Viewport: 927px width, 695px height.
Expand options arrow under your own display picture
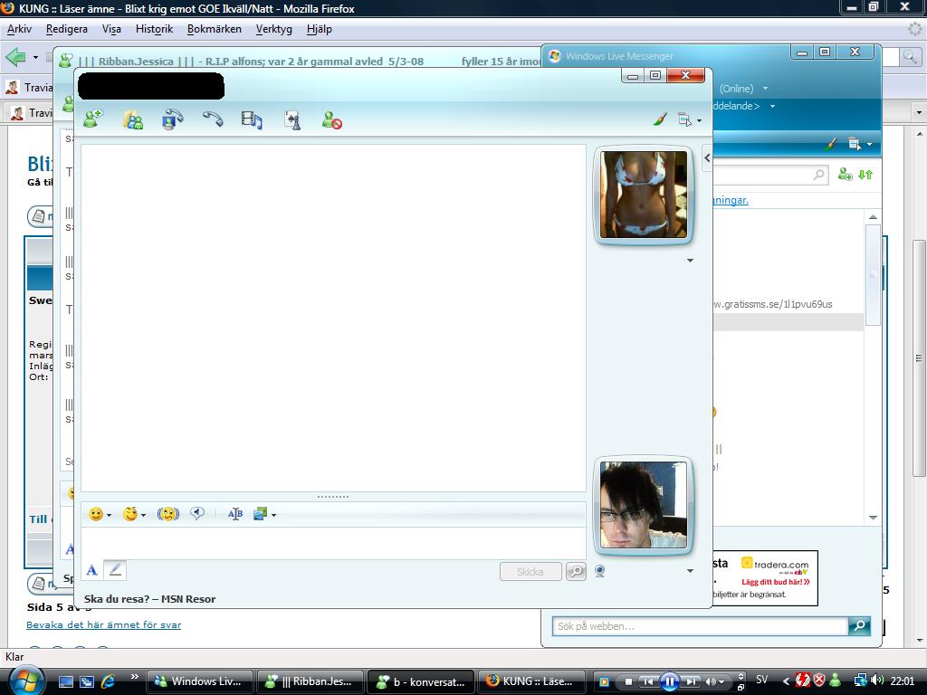coord(690,571)
